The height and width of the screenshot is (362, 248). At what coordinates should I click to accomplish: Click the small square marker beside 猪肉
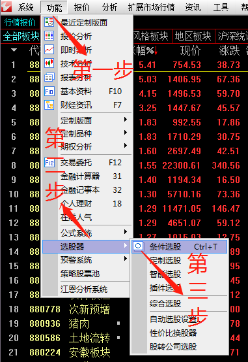coord(118,323)
